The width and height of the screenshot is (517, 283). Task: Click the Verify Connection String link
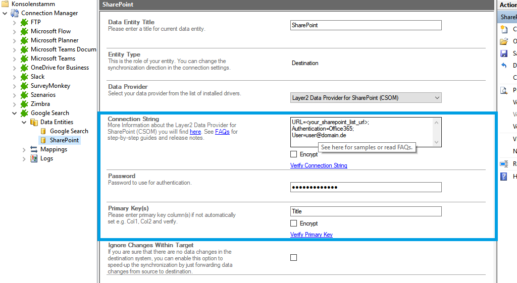319,165
